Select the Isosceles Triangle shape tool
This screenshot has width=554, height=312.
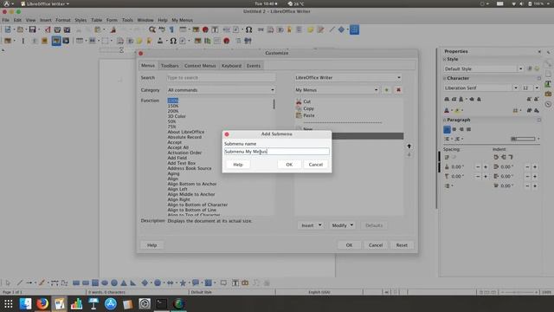[x=124, y=283]
